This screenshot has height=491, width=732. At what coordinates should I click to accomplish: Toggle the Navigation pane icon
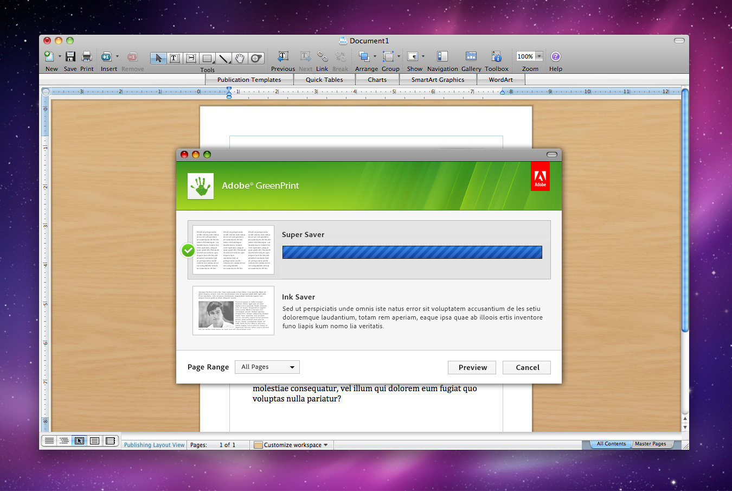442,56
